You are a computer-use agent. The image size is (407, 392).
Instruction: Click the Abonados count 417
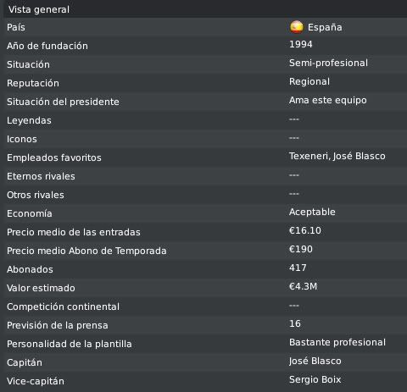coord(298,268)
